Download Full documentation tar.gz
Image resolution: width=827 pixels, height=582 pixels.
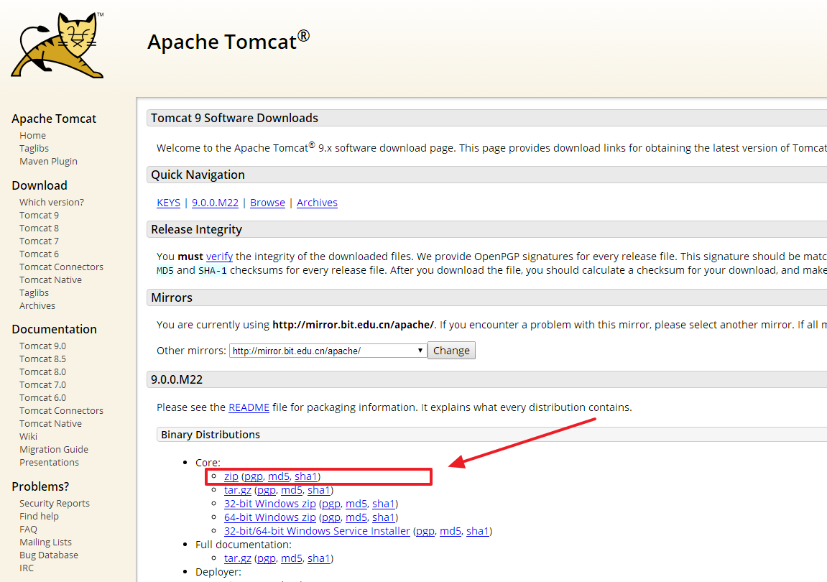pyautogui.click(x=238, y=558)
